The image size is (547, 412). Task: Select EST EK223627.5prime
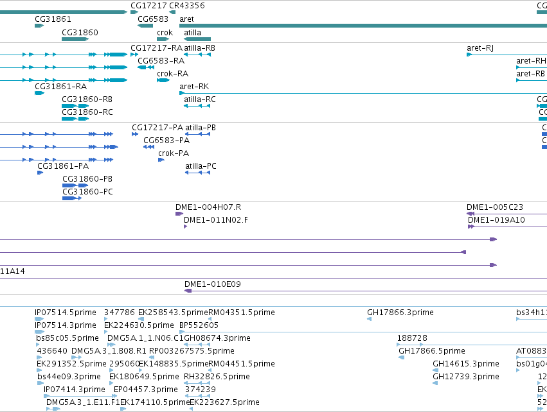(191, 409)
